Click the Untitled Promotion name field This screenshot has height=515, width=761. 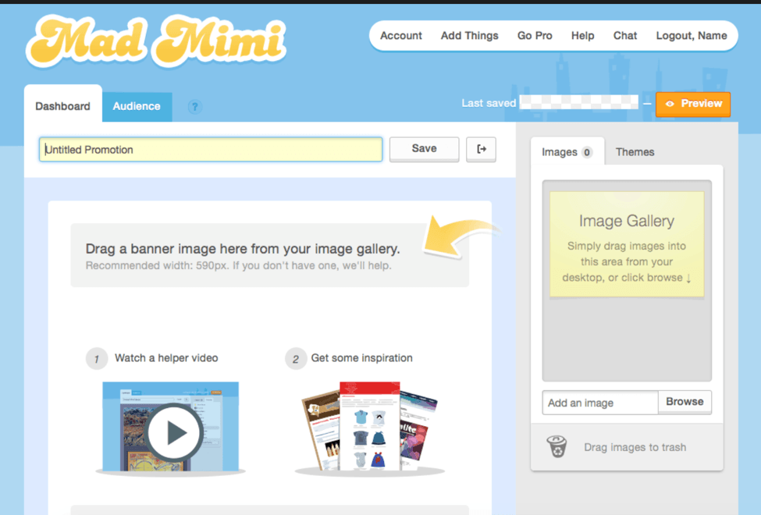pos(211,150)
